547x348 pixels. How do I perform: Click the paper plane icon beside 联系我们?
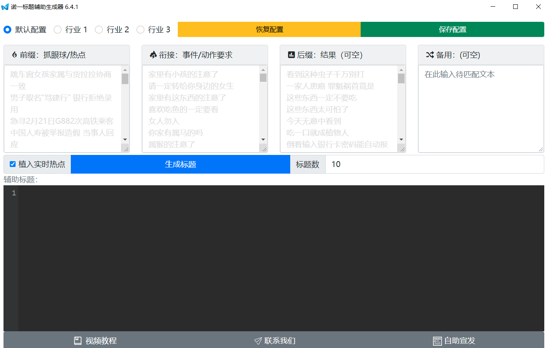click(x=258, y=341)
